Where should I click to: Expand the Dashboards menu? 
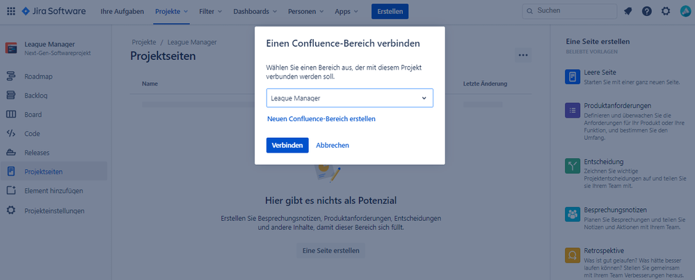click(x=255, y=12)
